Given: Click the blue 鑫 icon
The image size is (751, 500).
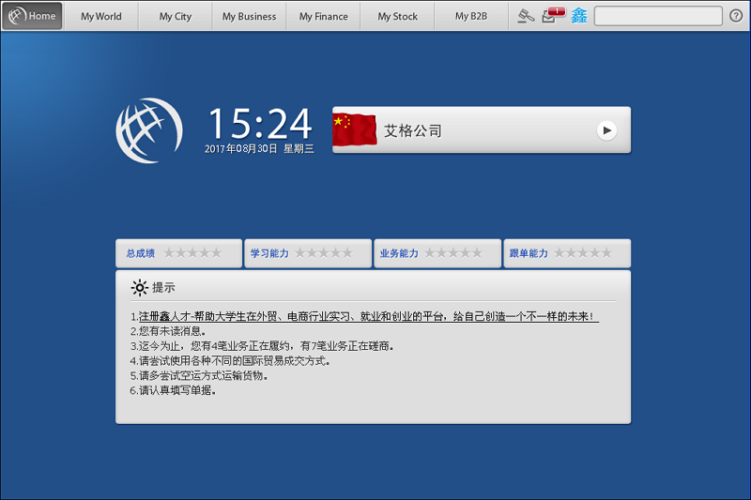Looking at the screenshot, I should [579, 16].
